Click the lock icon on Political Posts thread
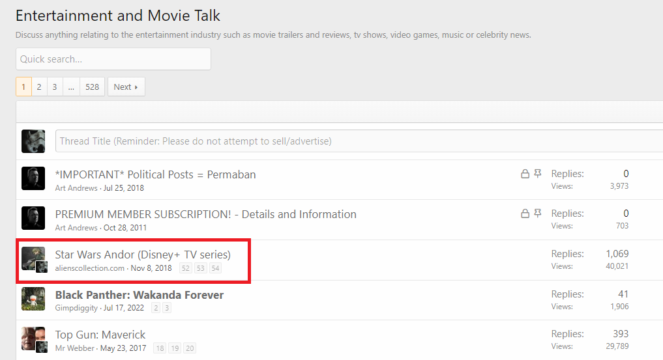Screen dimensions: 663x360 coord(525,174)
